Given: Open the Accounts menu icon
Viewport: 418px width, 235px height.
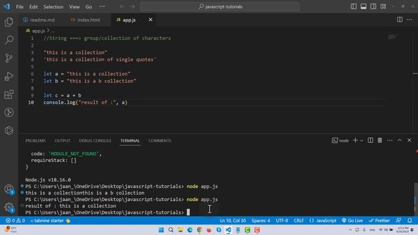Looking at the screenshot, I should click(x=8, y=189).
